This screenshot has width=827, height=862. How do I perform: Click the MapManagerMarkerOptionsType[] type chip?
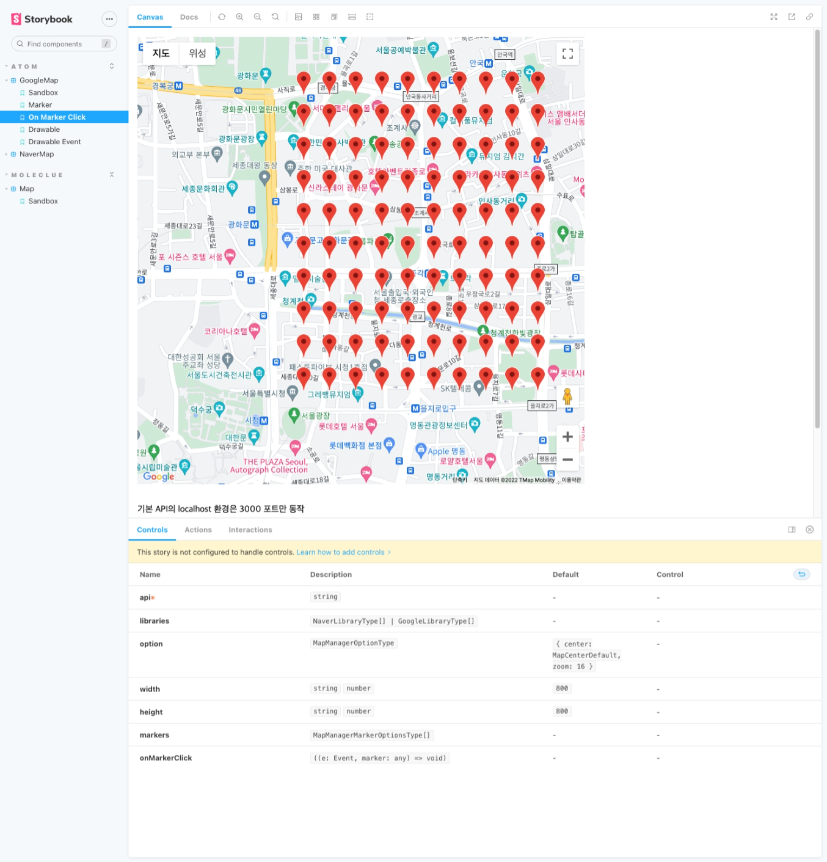pos(371,736)
